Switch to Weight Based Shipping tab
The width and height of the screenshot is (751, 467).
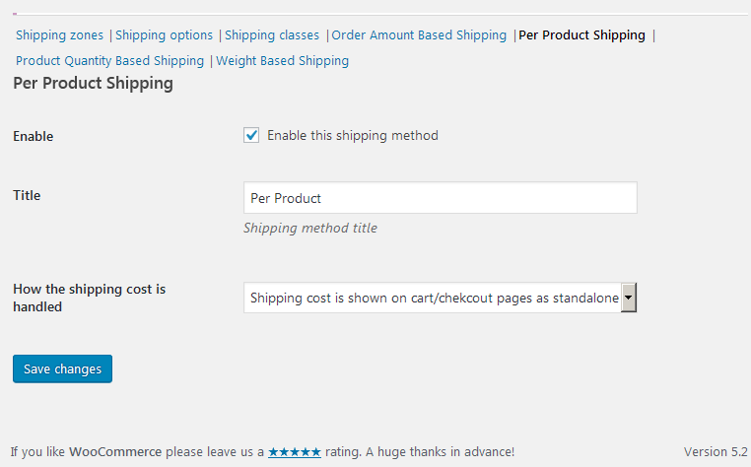click(282, 61)
